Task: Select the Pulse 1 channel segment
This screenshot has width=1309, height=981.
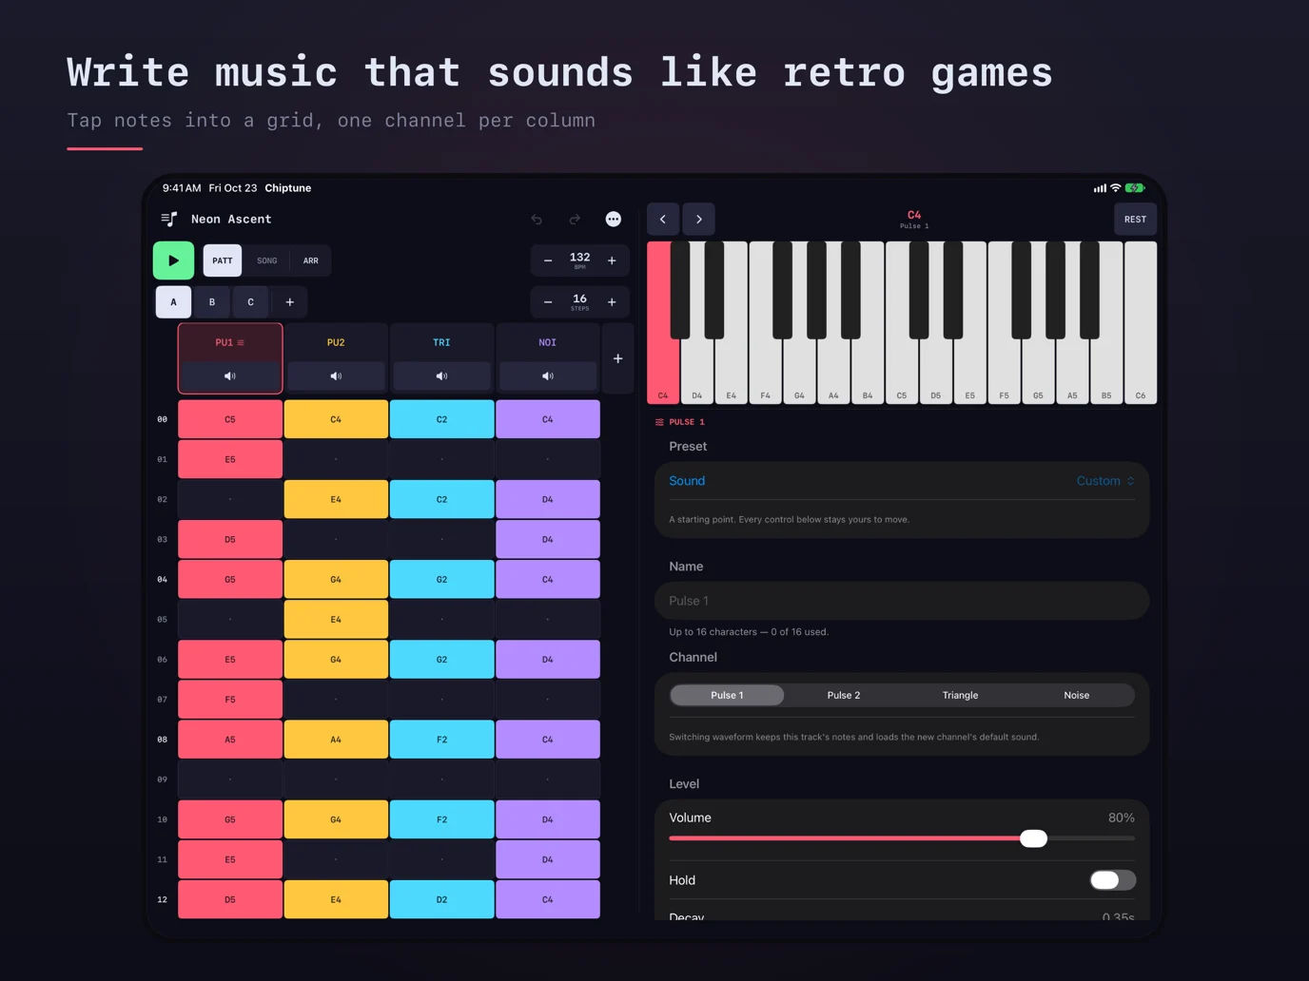Action: coord(727,696)
